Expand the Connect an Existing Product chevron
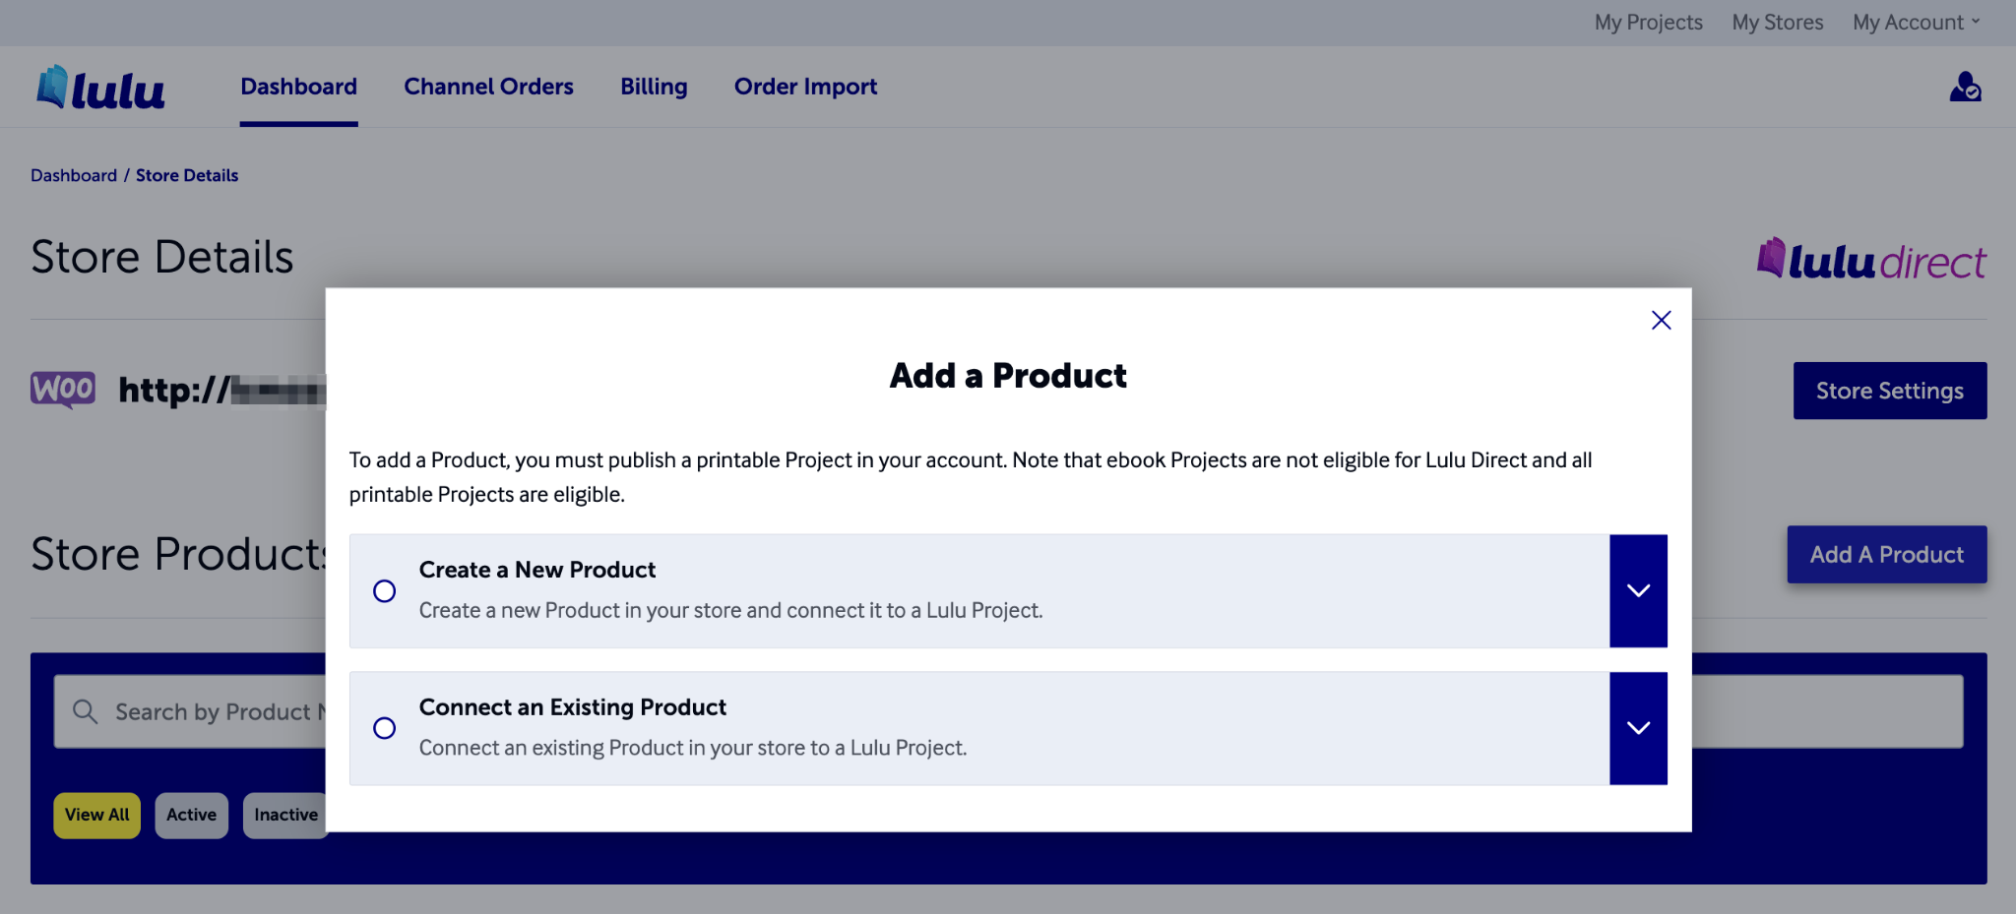The image size is (2016, 914). (x=1638, y=728)
